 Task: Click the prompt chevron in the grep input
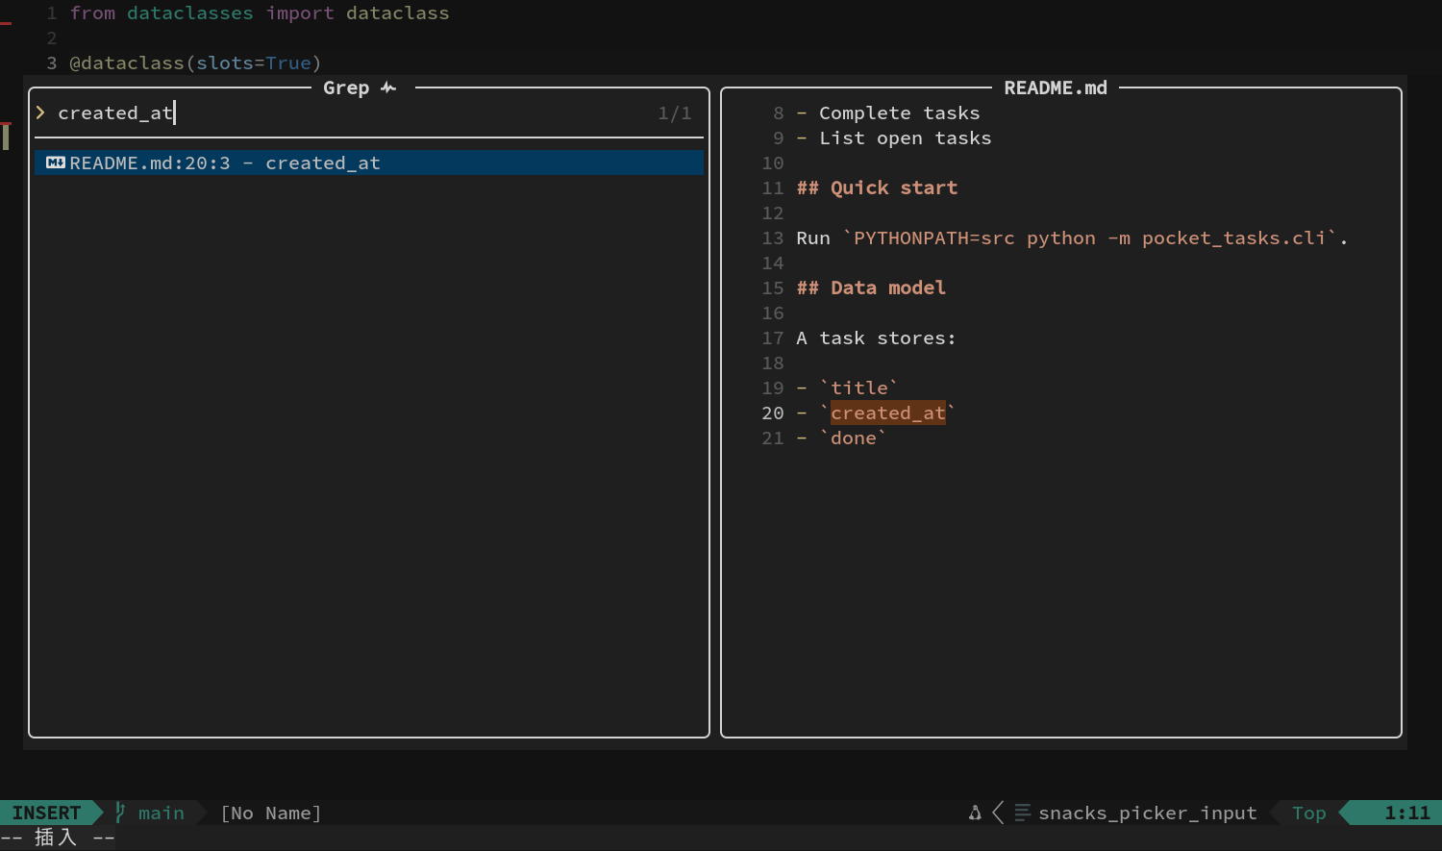[40, 113]
